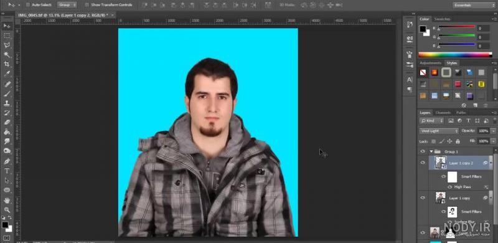Select the Crop tool in toolbar
This screenshot has width=498, height=243.
(x=7, y=64)
